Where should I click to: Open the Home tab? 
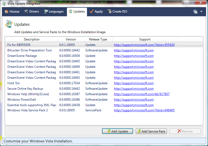[x=12, y=11]
